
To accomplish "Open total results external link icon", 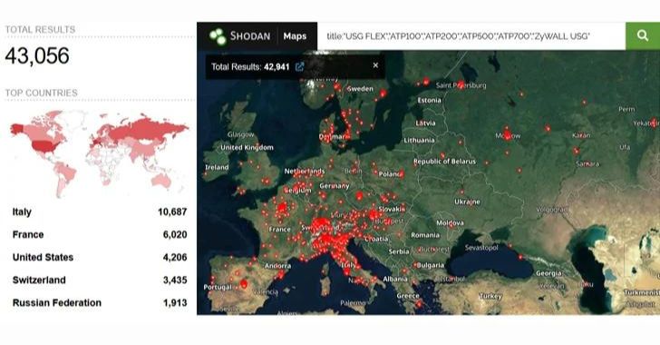I will click(x=299, y=66).
